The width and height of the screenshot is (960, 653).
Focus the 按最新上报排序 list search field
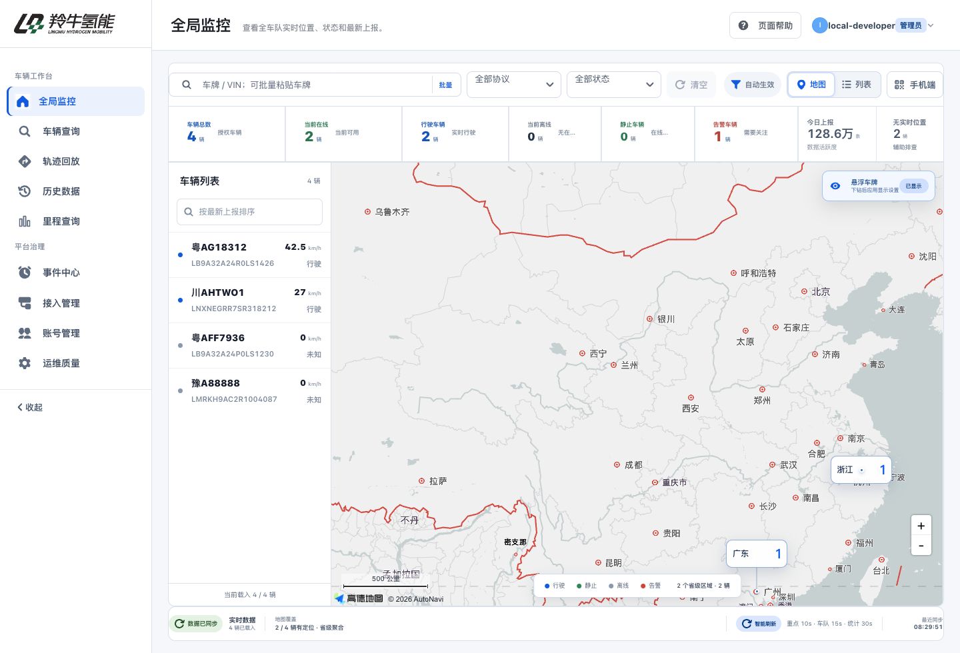tap(249, 212)
